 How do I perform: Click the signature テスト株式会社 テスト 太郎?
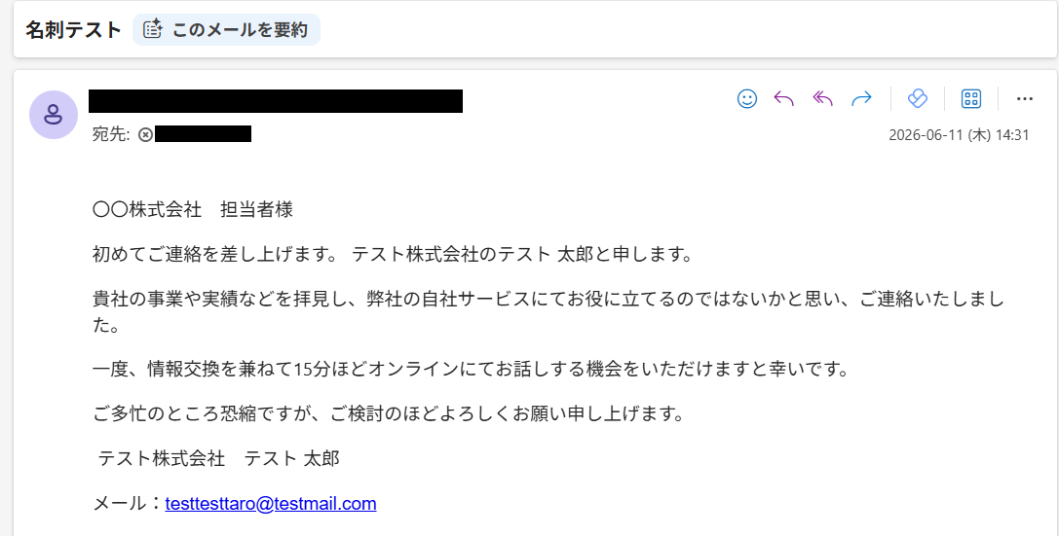pyautogui.click(x=219, y=458)
